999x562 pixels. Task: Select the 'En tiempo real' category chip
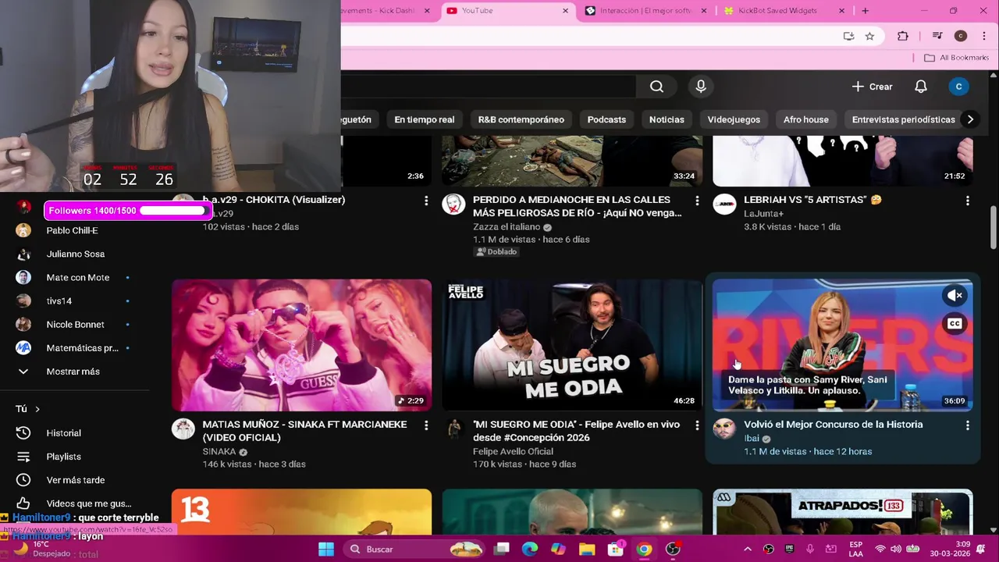(424, 119)
